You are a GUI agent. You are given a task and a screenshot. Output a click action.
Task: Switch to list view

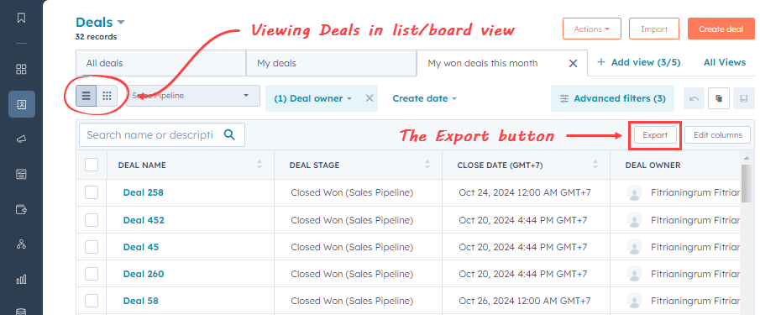pyautogui.click(x=86, y=96)
